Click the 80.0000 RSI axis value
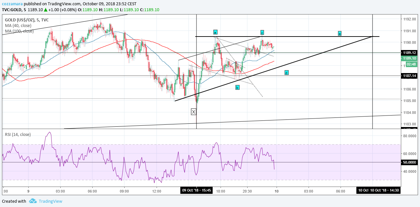The image size is (420, 207). [x=409, y=136]
